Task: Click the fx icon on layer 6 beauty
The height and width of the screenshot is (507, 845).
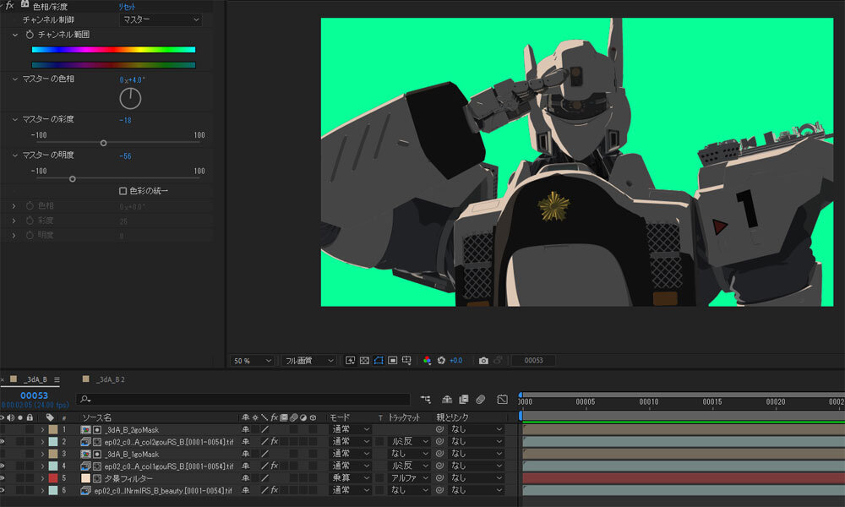Action: pos(274,490)
